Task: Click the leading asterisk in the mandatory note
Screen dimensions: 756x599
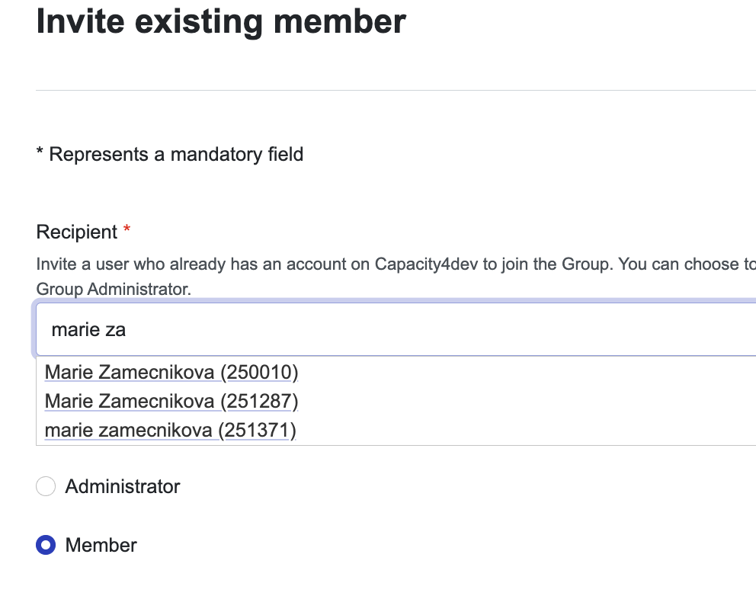Action: 40,153
